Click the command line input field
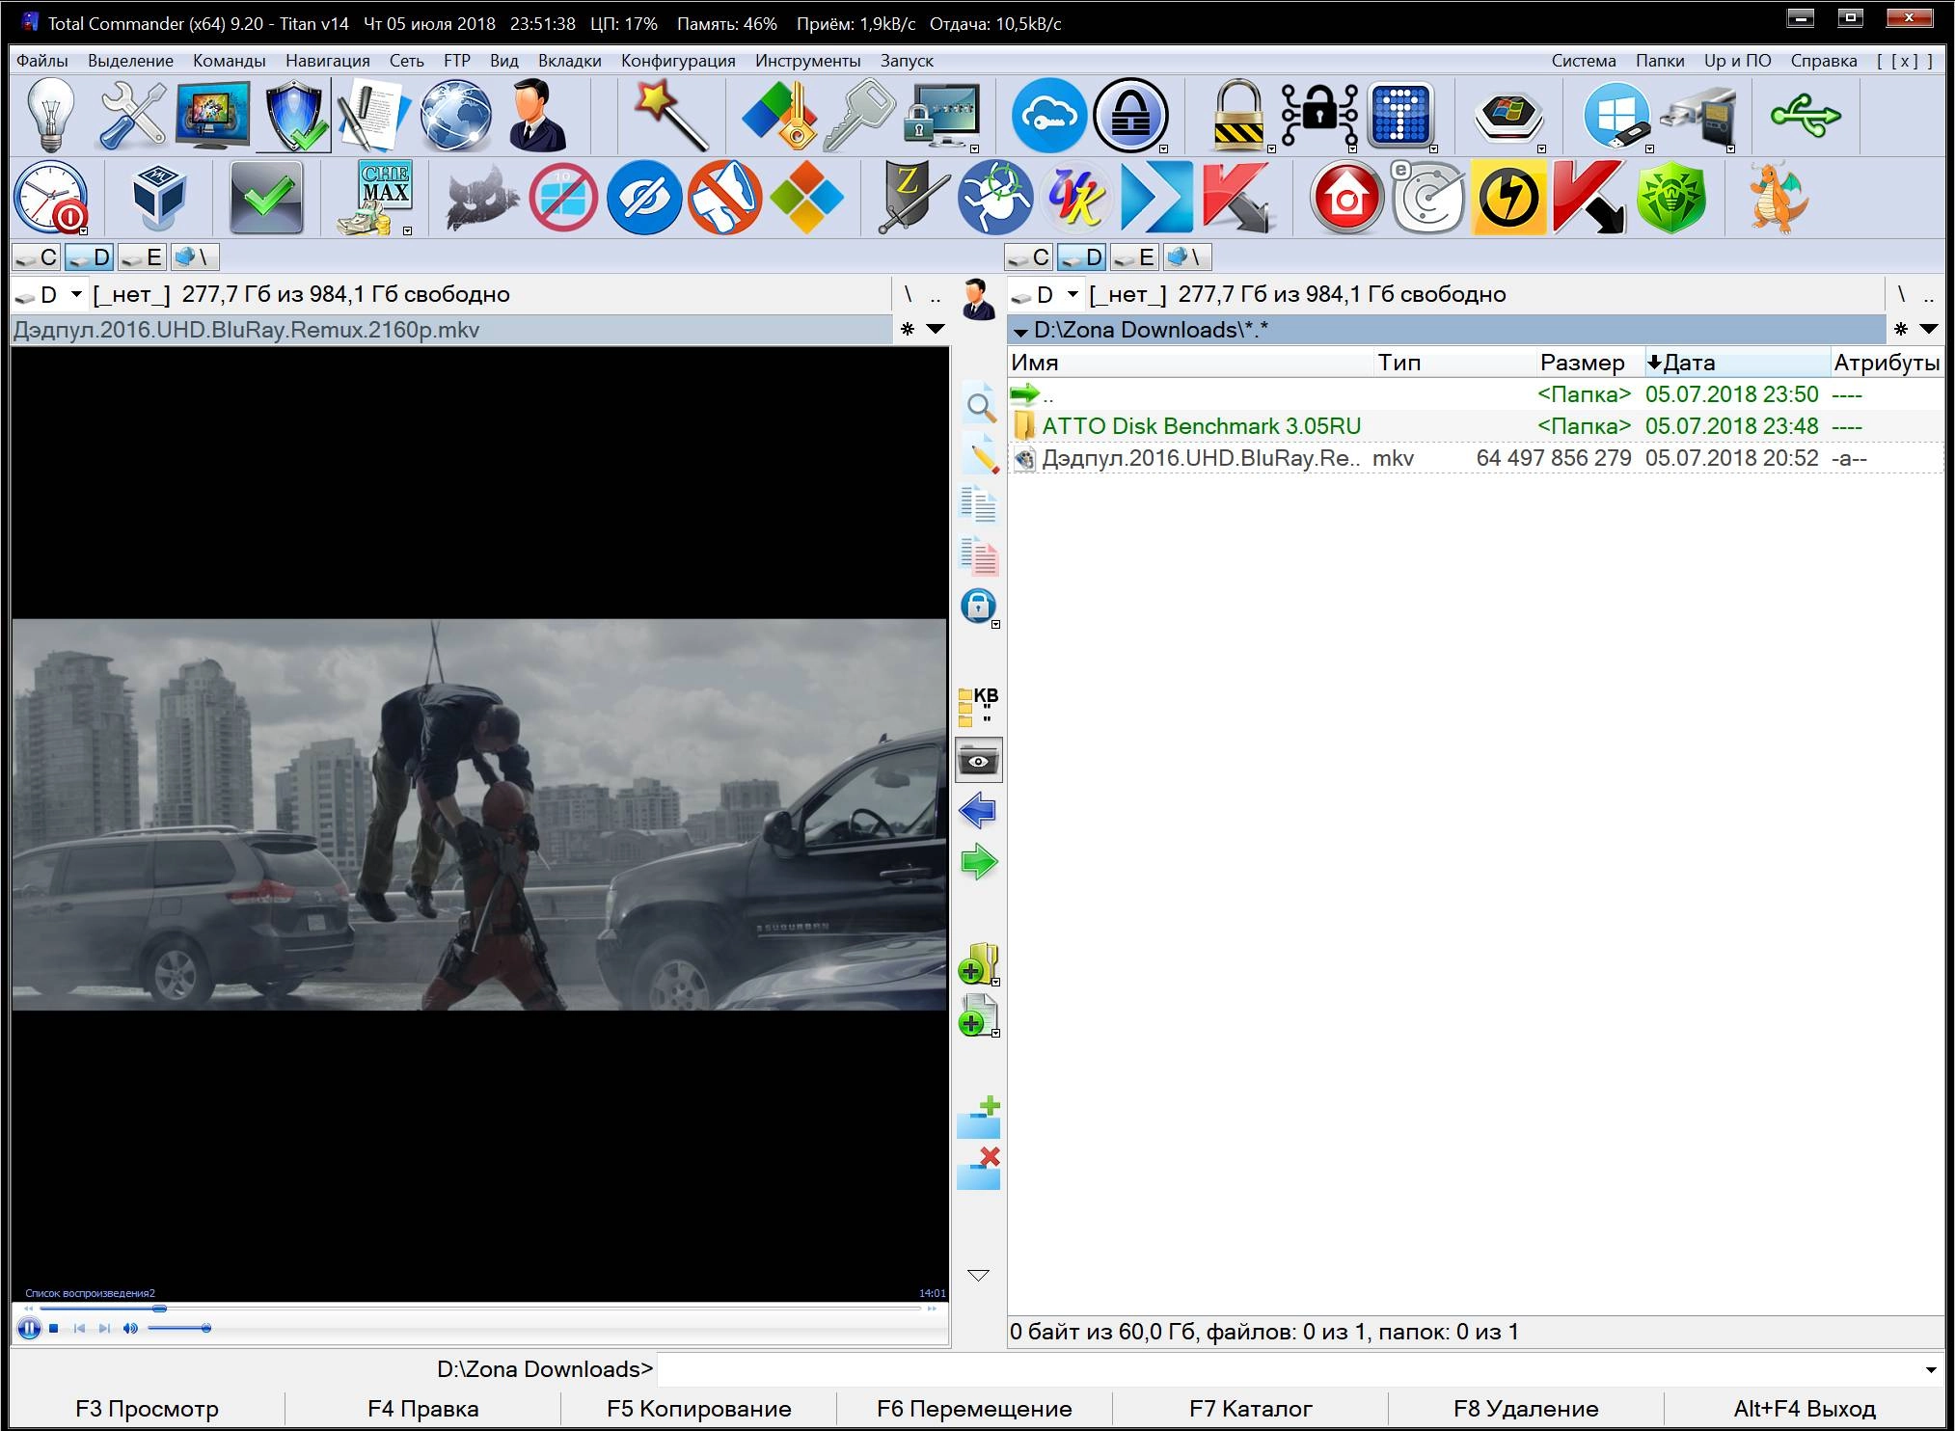The image size is (1955, 1431). pyautogui.click(x=1298, y=1370)
